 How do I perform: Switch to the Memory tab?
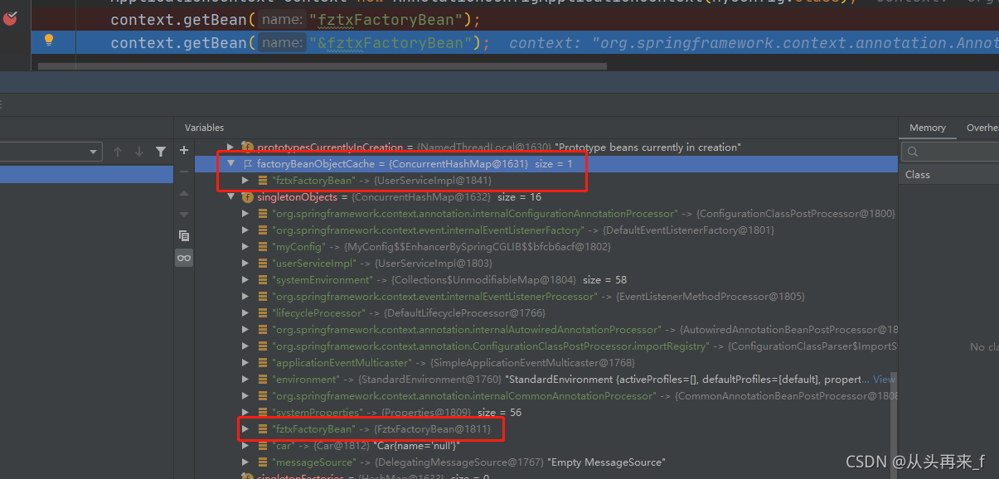[x=928, y=128]
